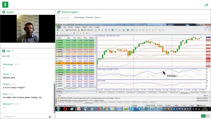Screen dimensions: 211x119
Task: Open the indicators list dropdown
Action: point(124,30)
